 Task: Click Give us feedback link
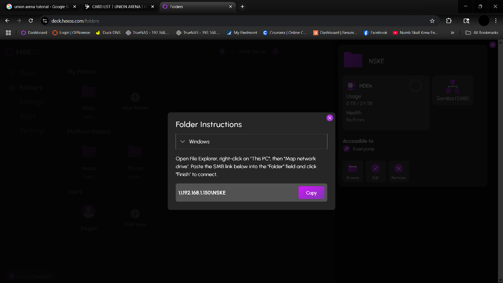click(30, 276)
